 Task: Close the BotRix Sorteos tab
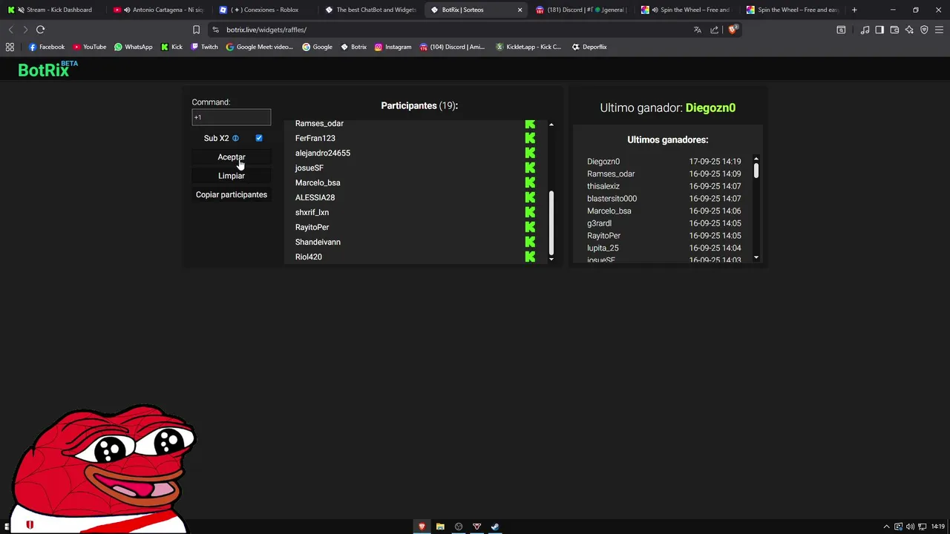coord(520,10)
